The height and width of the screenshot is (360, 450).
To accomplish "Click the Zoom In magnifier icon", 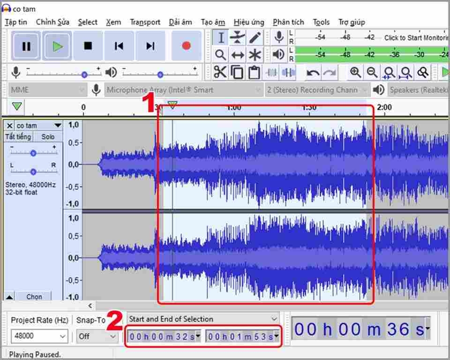I will click(355, 73).
